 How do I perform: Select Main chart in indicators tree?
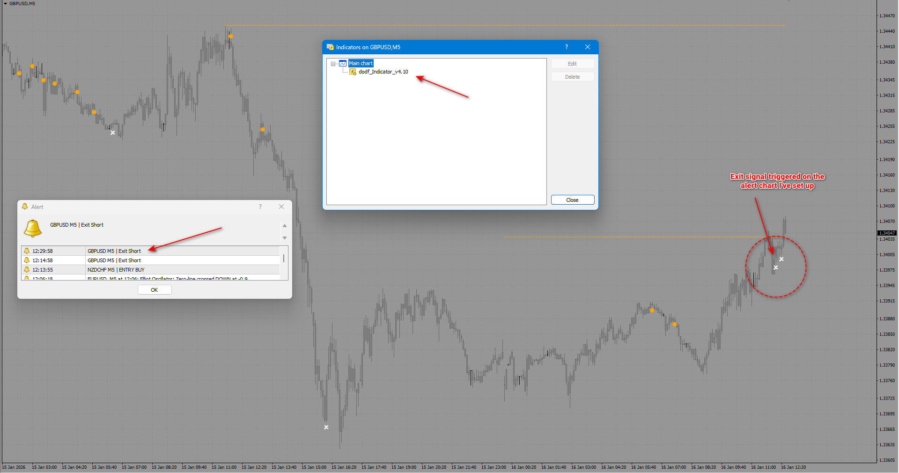(361, 63)
